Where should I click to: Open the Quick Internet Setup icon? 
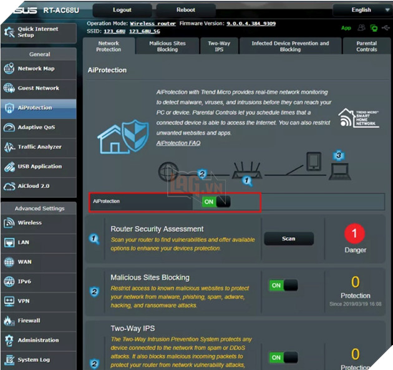coord(9,31)
